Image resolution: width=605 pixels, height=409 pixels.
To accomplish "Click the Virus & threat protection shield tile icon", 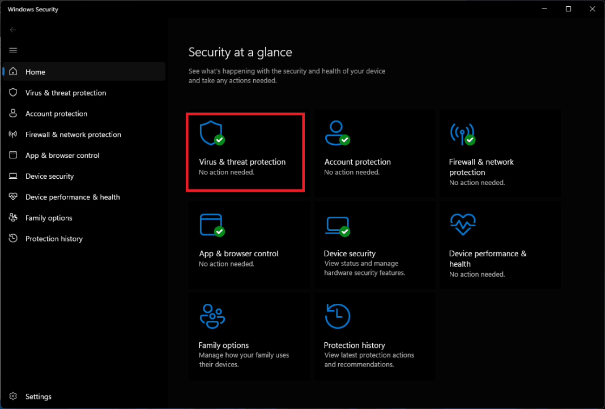I will (x=211, y=134).
